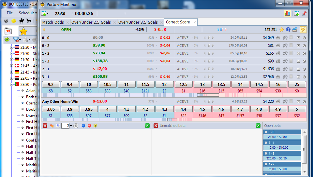Click the Open bets vertical scrollbar
Viewport: 313px width, 177px height.
(304, 152)
